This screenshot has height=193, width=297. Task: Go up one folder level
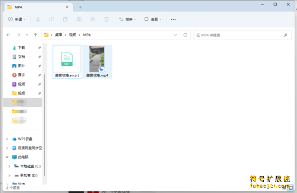click(x=35, y=35)
